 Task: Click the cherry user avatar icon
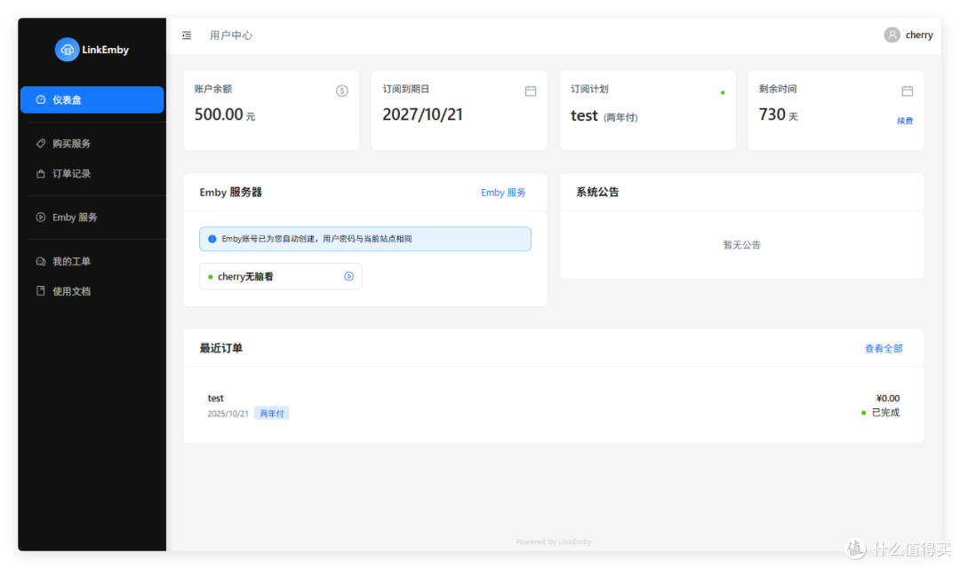pos(892,35)
